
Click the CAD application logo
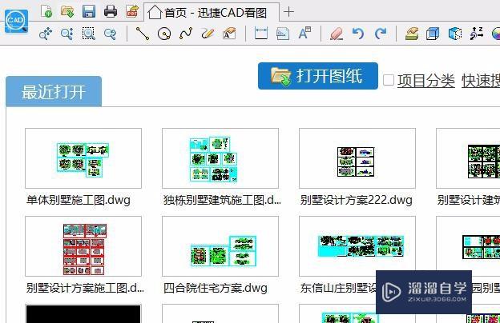pyautogui.click(x=16, y=22)
